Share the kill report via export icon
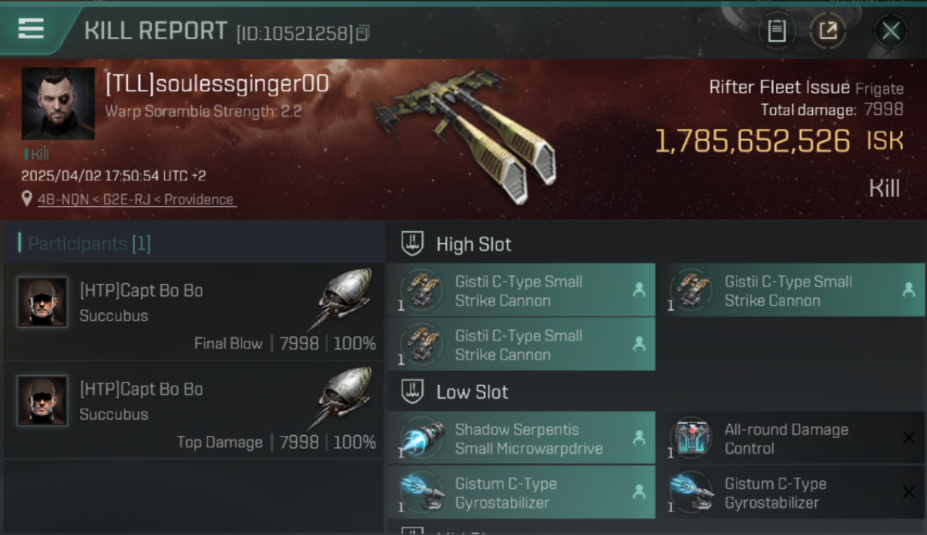 [x=828, y=31]
